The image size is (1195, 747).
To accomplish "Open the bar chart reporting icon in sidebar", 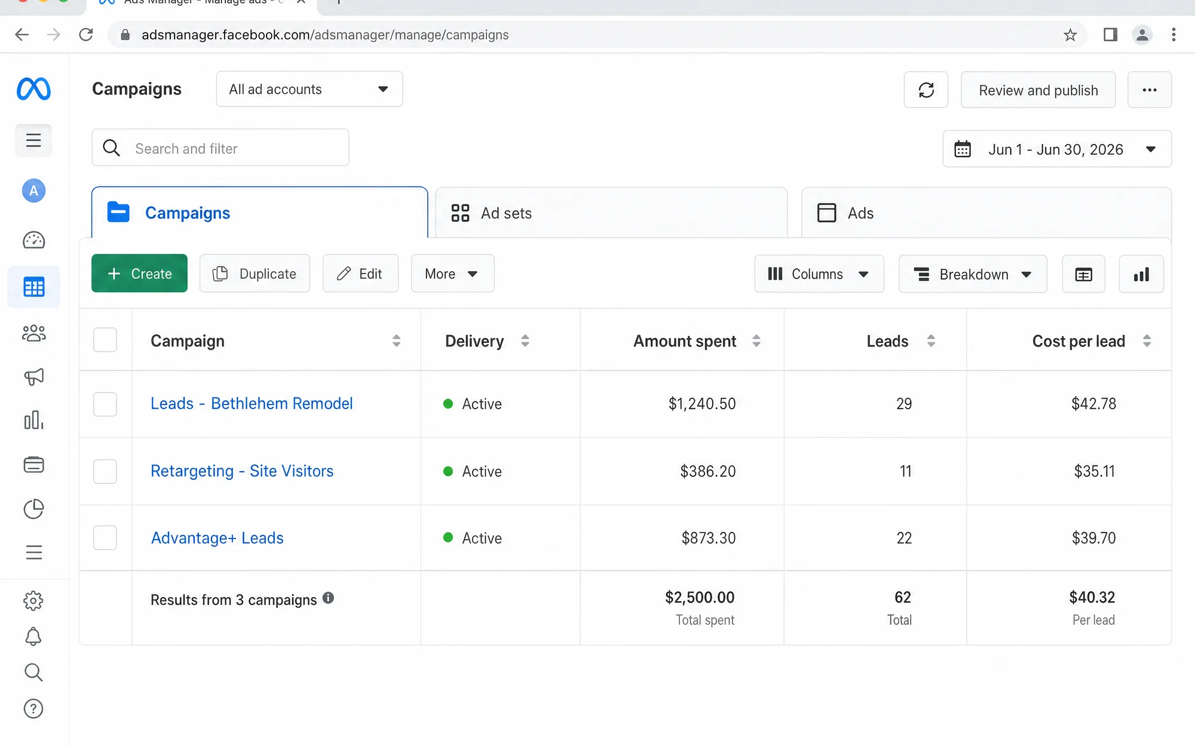I will tap(33, 420).
